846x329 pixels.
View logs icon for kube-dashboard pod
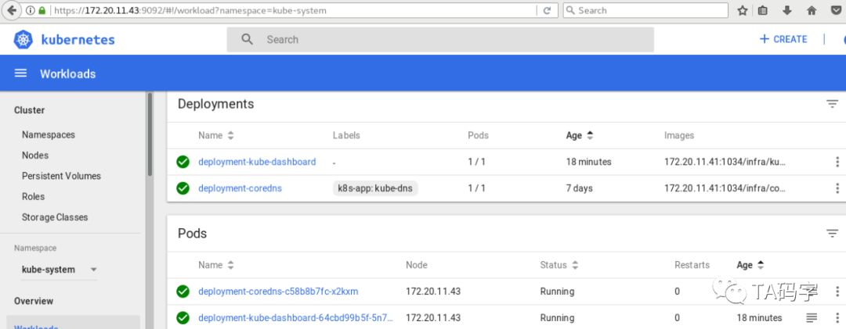point(812,318)
